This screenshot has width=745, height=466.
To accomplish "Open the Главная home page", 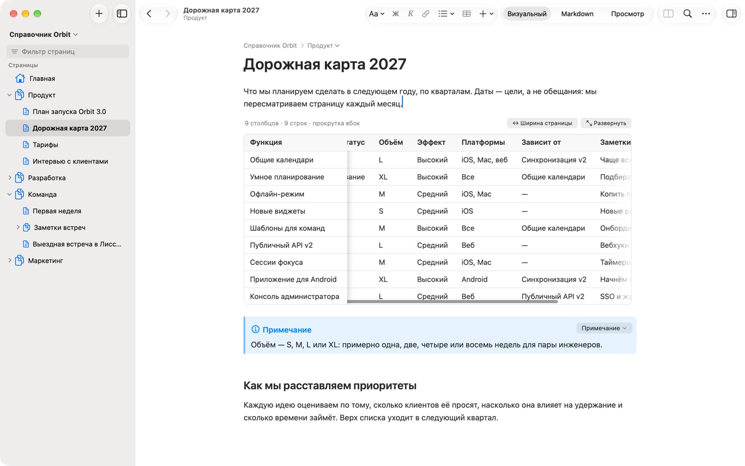I will (x=68, y=79).
